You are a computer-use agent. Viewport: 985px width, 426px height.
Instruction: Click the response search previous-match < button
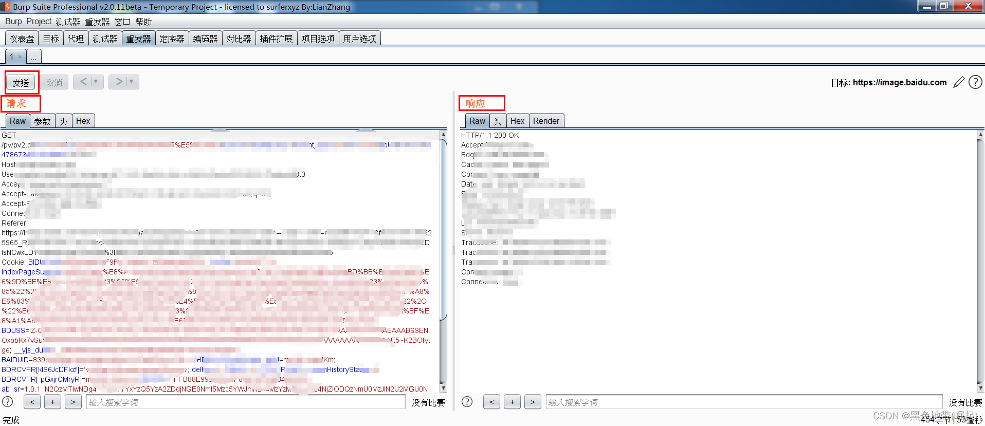point(491,402)
